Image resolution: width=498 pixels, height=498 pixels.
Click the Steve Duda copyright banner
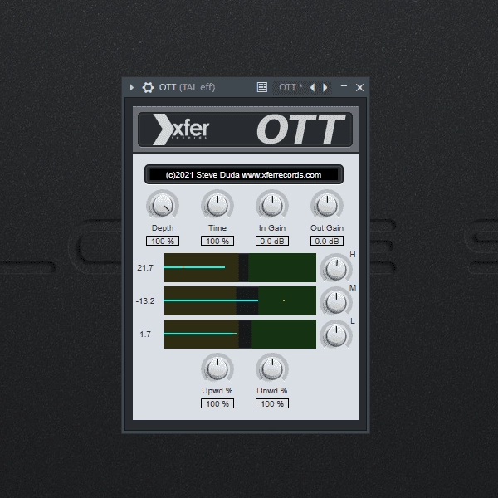pyautogui.click(x=243, y=174)
